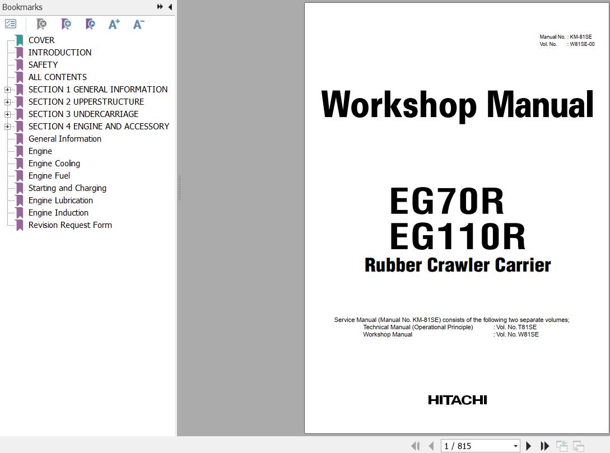The height and width of the screenshot is (453, 610).
Task: Expand SECTION 3 UNDERCARRIAGE bookmark
Action: (7, 114)
